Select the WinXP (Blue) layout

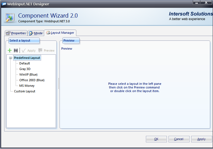[28, 74]
